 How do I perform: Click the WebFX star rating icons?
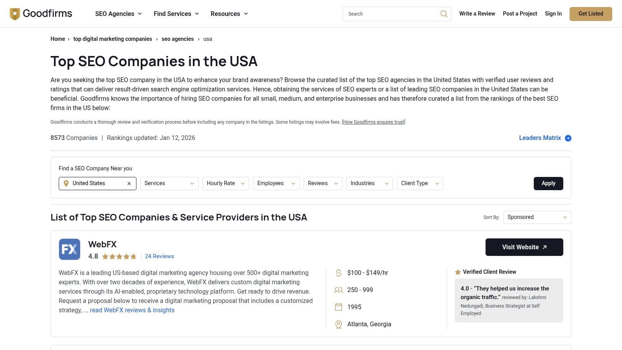(x=119, y=257)
